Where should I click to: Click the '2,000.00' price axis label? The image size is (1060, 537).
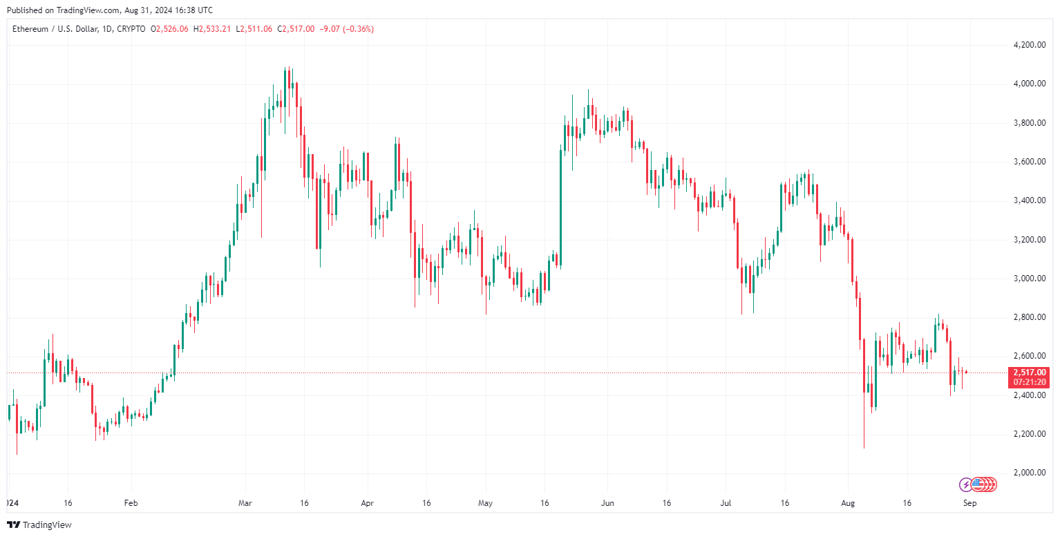[x=1030, y=473]
